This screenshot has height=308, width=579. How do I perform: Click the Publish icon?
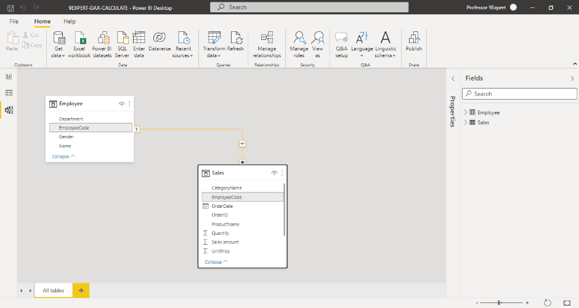coord(414,38)
